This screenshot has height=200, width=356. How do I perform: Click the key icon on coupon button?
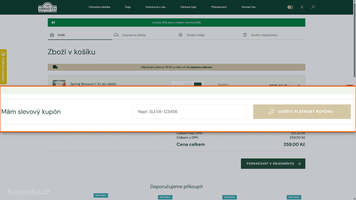[x=271, y=112]
